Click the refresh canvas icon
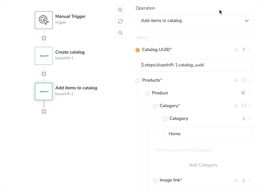Screen dimensions: 258x192 [120, 21]
